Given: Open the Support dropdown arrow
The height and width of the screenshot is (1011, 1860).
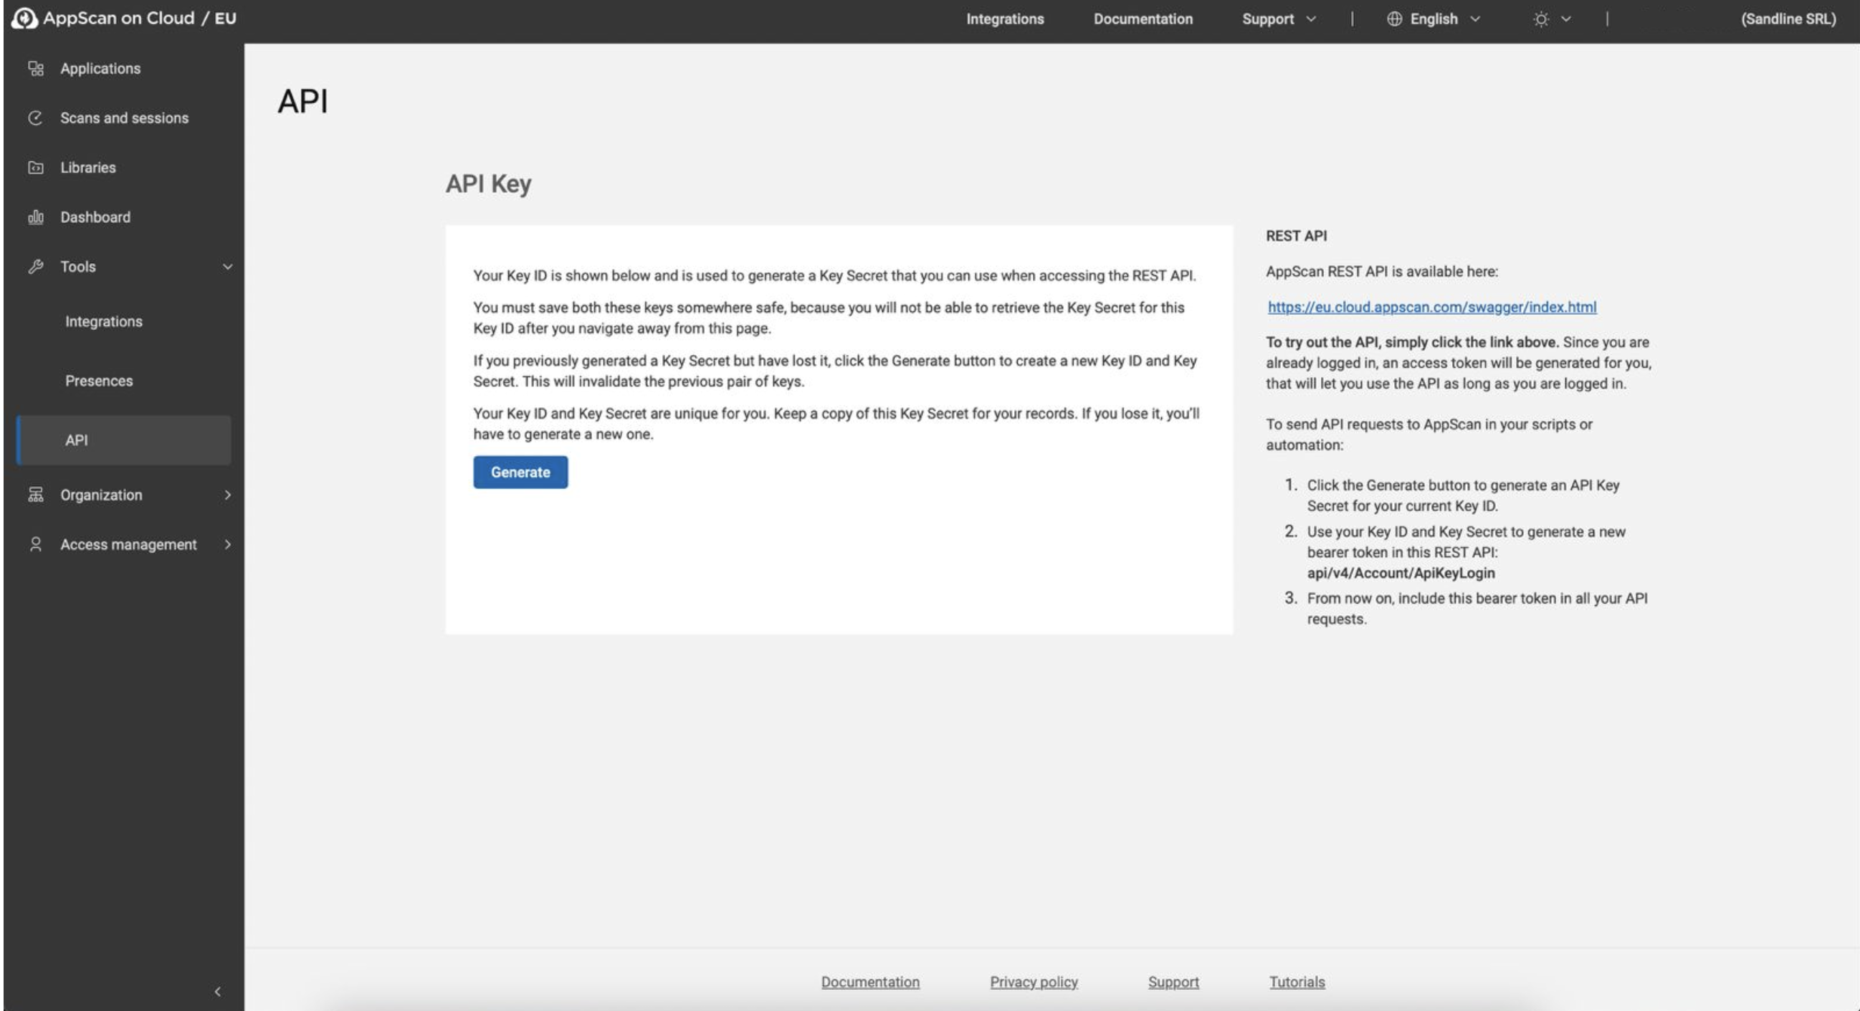Looking at the screenshot, I should (x=1310, y=19).
